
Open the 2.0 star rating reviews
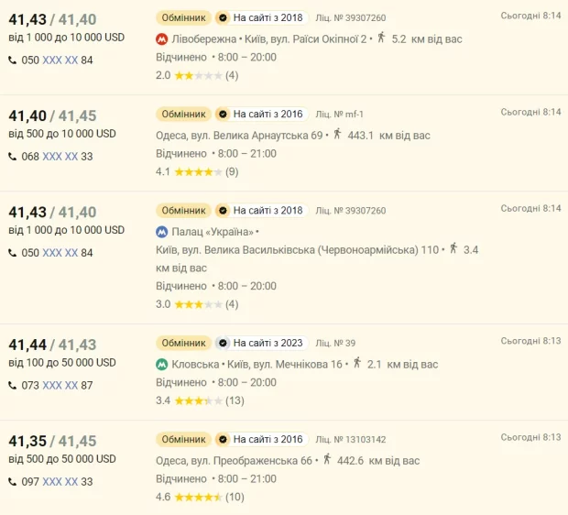pos(196,75)
